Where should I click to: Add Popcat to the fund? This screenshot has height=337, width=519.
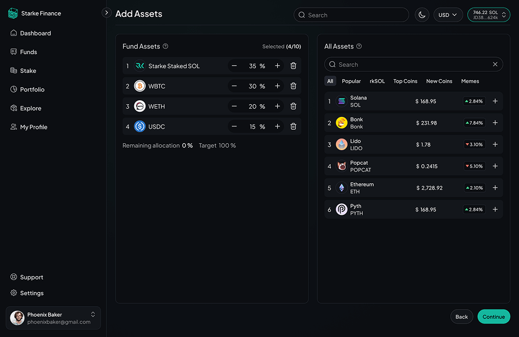tap(495, 166)
